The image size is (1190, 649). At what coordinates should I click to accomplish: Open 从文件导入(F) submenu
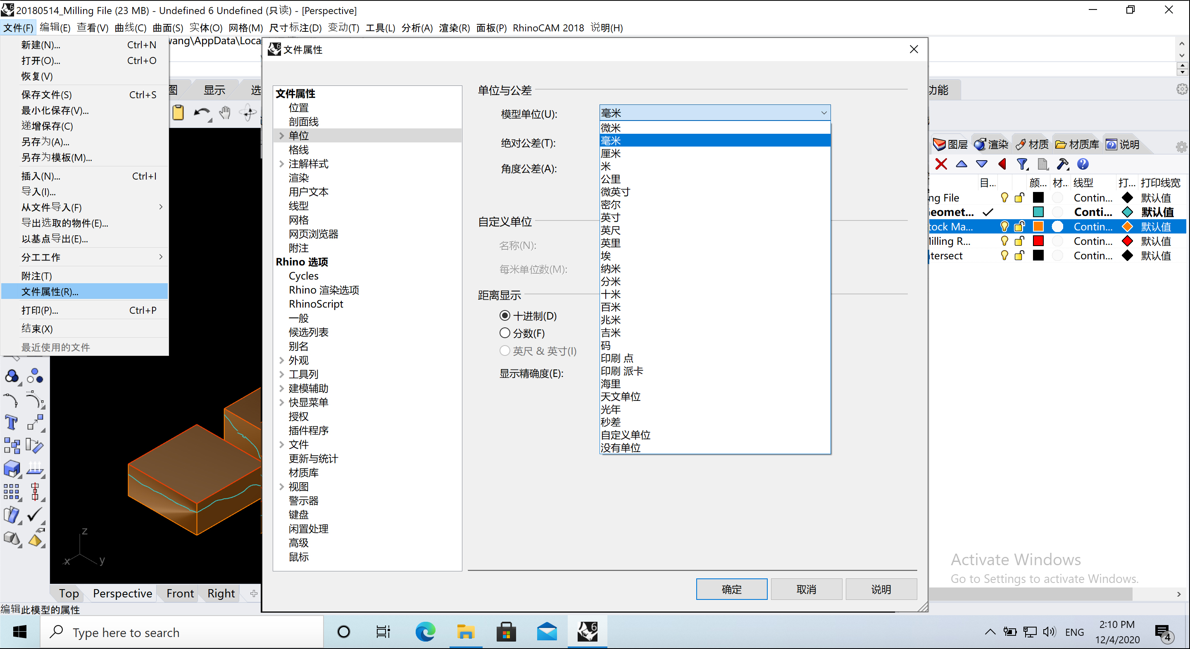85,207
